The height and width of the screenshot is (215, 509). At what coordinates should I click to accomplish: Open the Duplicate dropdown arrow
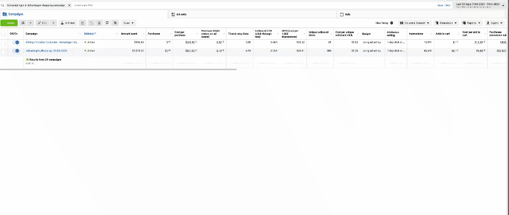point(31,23)
